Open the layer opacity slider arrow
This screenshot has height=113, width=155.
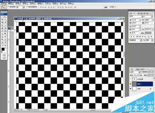point(153,72)
